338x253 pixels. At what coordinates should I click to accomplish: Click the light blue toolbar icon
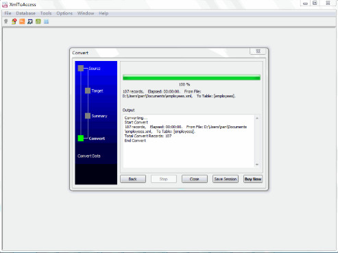47,21
